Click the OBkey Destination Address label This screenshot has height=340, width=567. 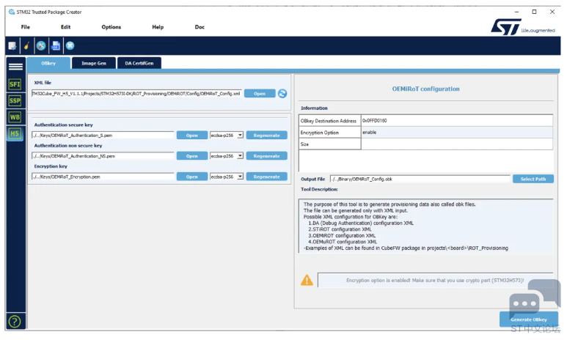329,121
